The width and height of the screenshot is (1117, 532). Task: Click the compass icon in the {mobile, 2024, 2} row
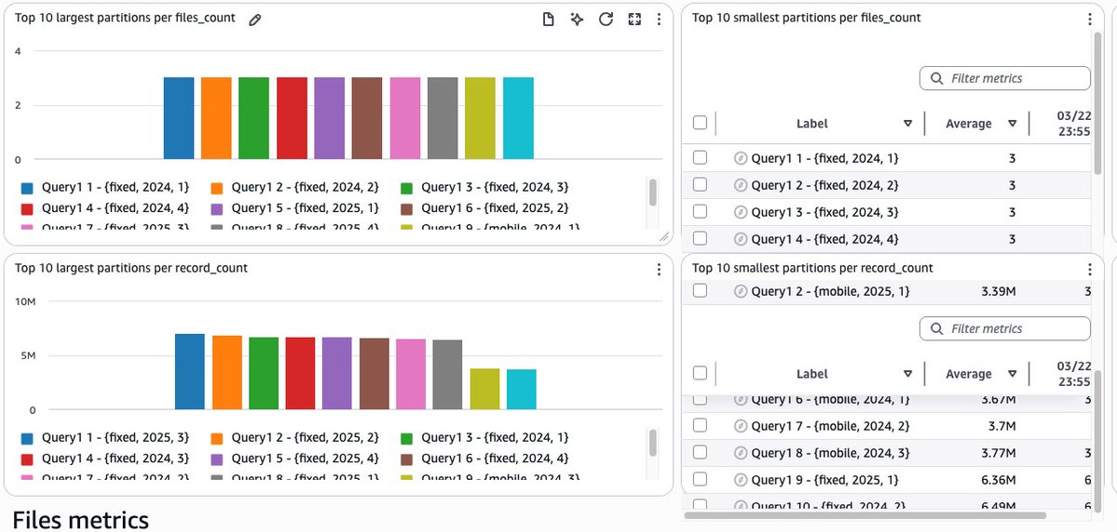tap(740, 426)
